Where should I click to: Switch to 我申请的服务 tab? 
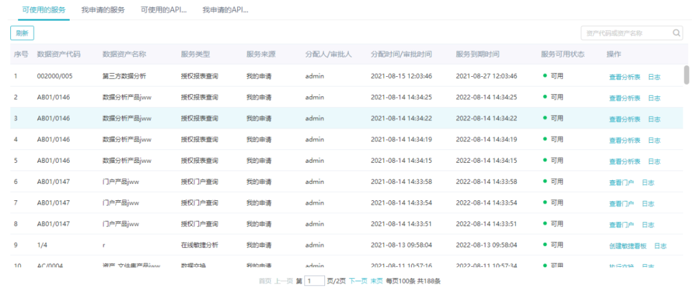click(103, 10)
